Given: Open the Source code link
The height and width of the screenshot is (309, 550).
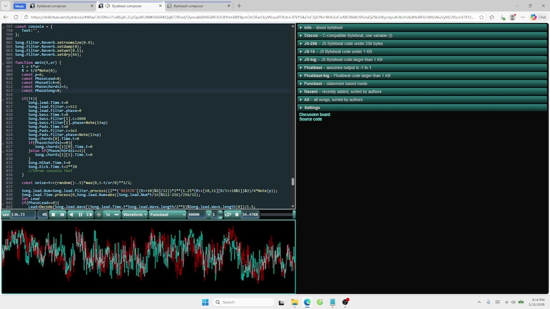Looking at the screenshot, I should (x=310, y=119).
